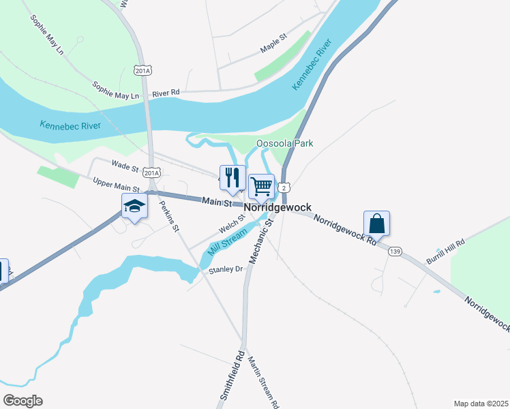Click the restaurant fork-and-knife map marker
This screenshot has width=510, height=409.
(x=232, y=178)
